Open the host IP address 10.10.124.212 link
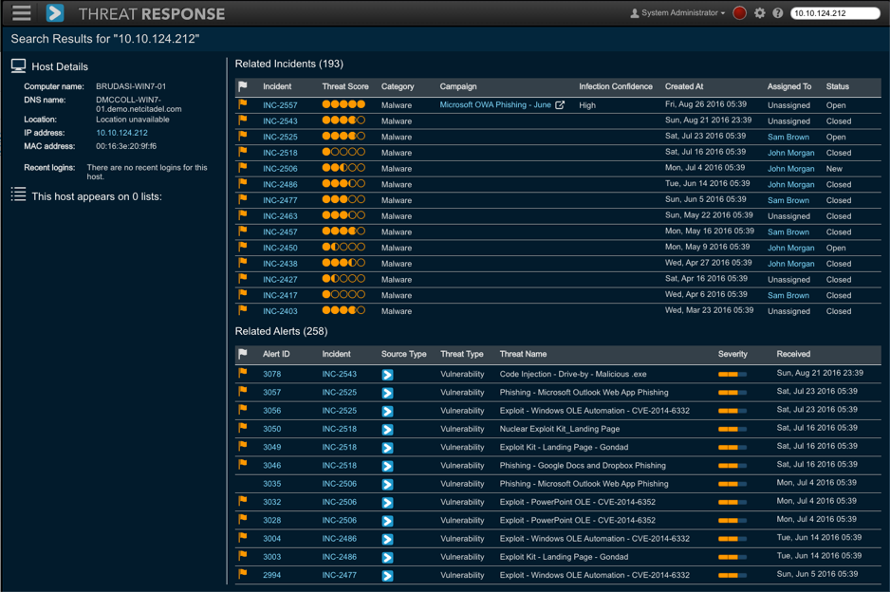This screenshot has height=592, width=890. pyautogui.click(x=121, y=133)
